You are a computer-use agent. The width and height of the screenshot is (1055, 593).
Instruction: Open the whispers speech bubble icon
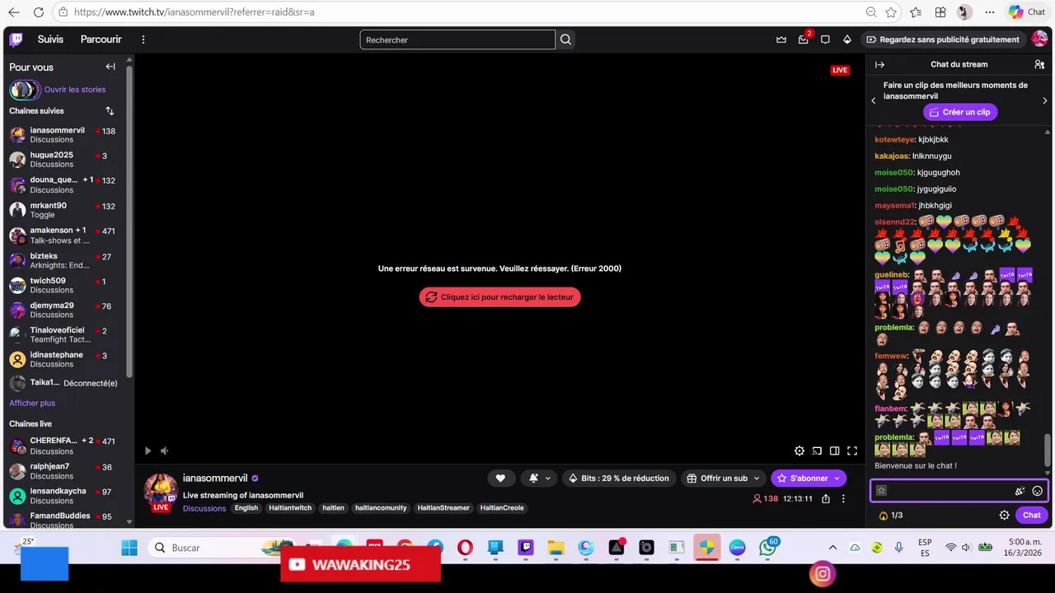click(x=825, y=40)
